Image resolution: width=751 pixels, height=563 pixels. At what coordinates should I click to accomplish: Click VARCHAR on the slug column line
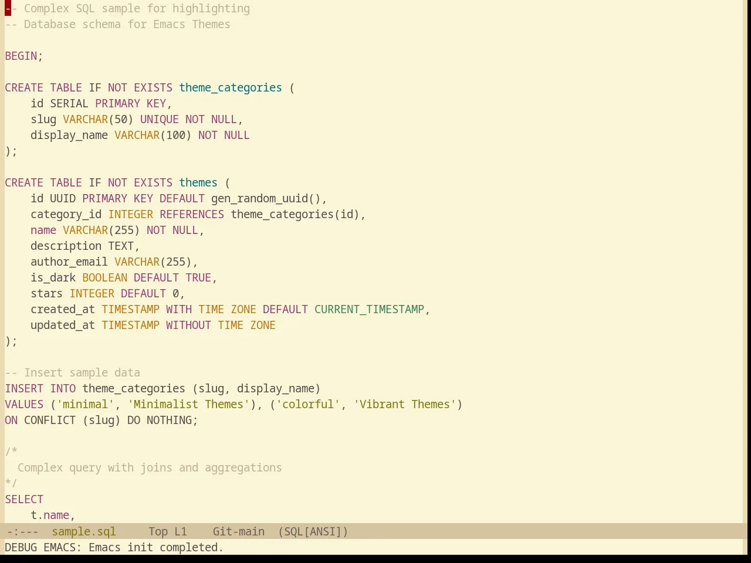pyautogui.click(x=86, y=119)
